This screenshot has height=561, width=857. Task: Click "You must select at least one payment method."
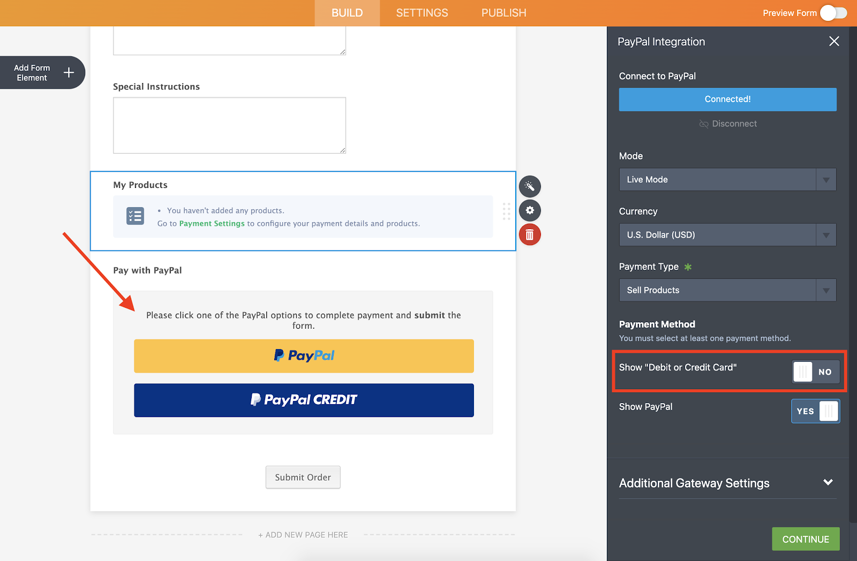(x=705, y=338)
